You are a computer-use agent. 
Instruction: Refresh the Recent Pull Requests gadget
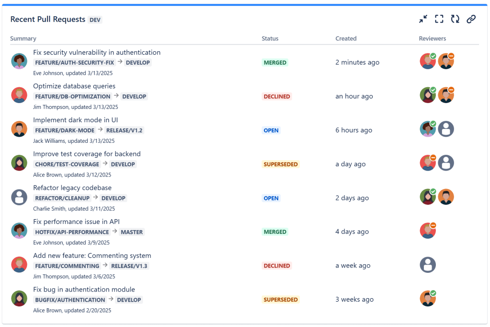point(455,19)
